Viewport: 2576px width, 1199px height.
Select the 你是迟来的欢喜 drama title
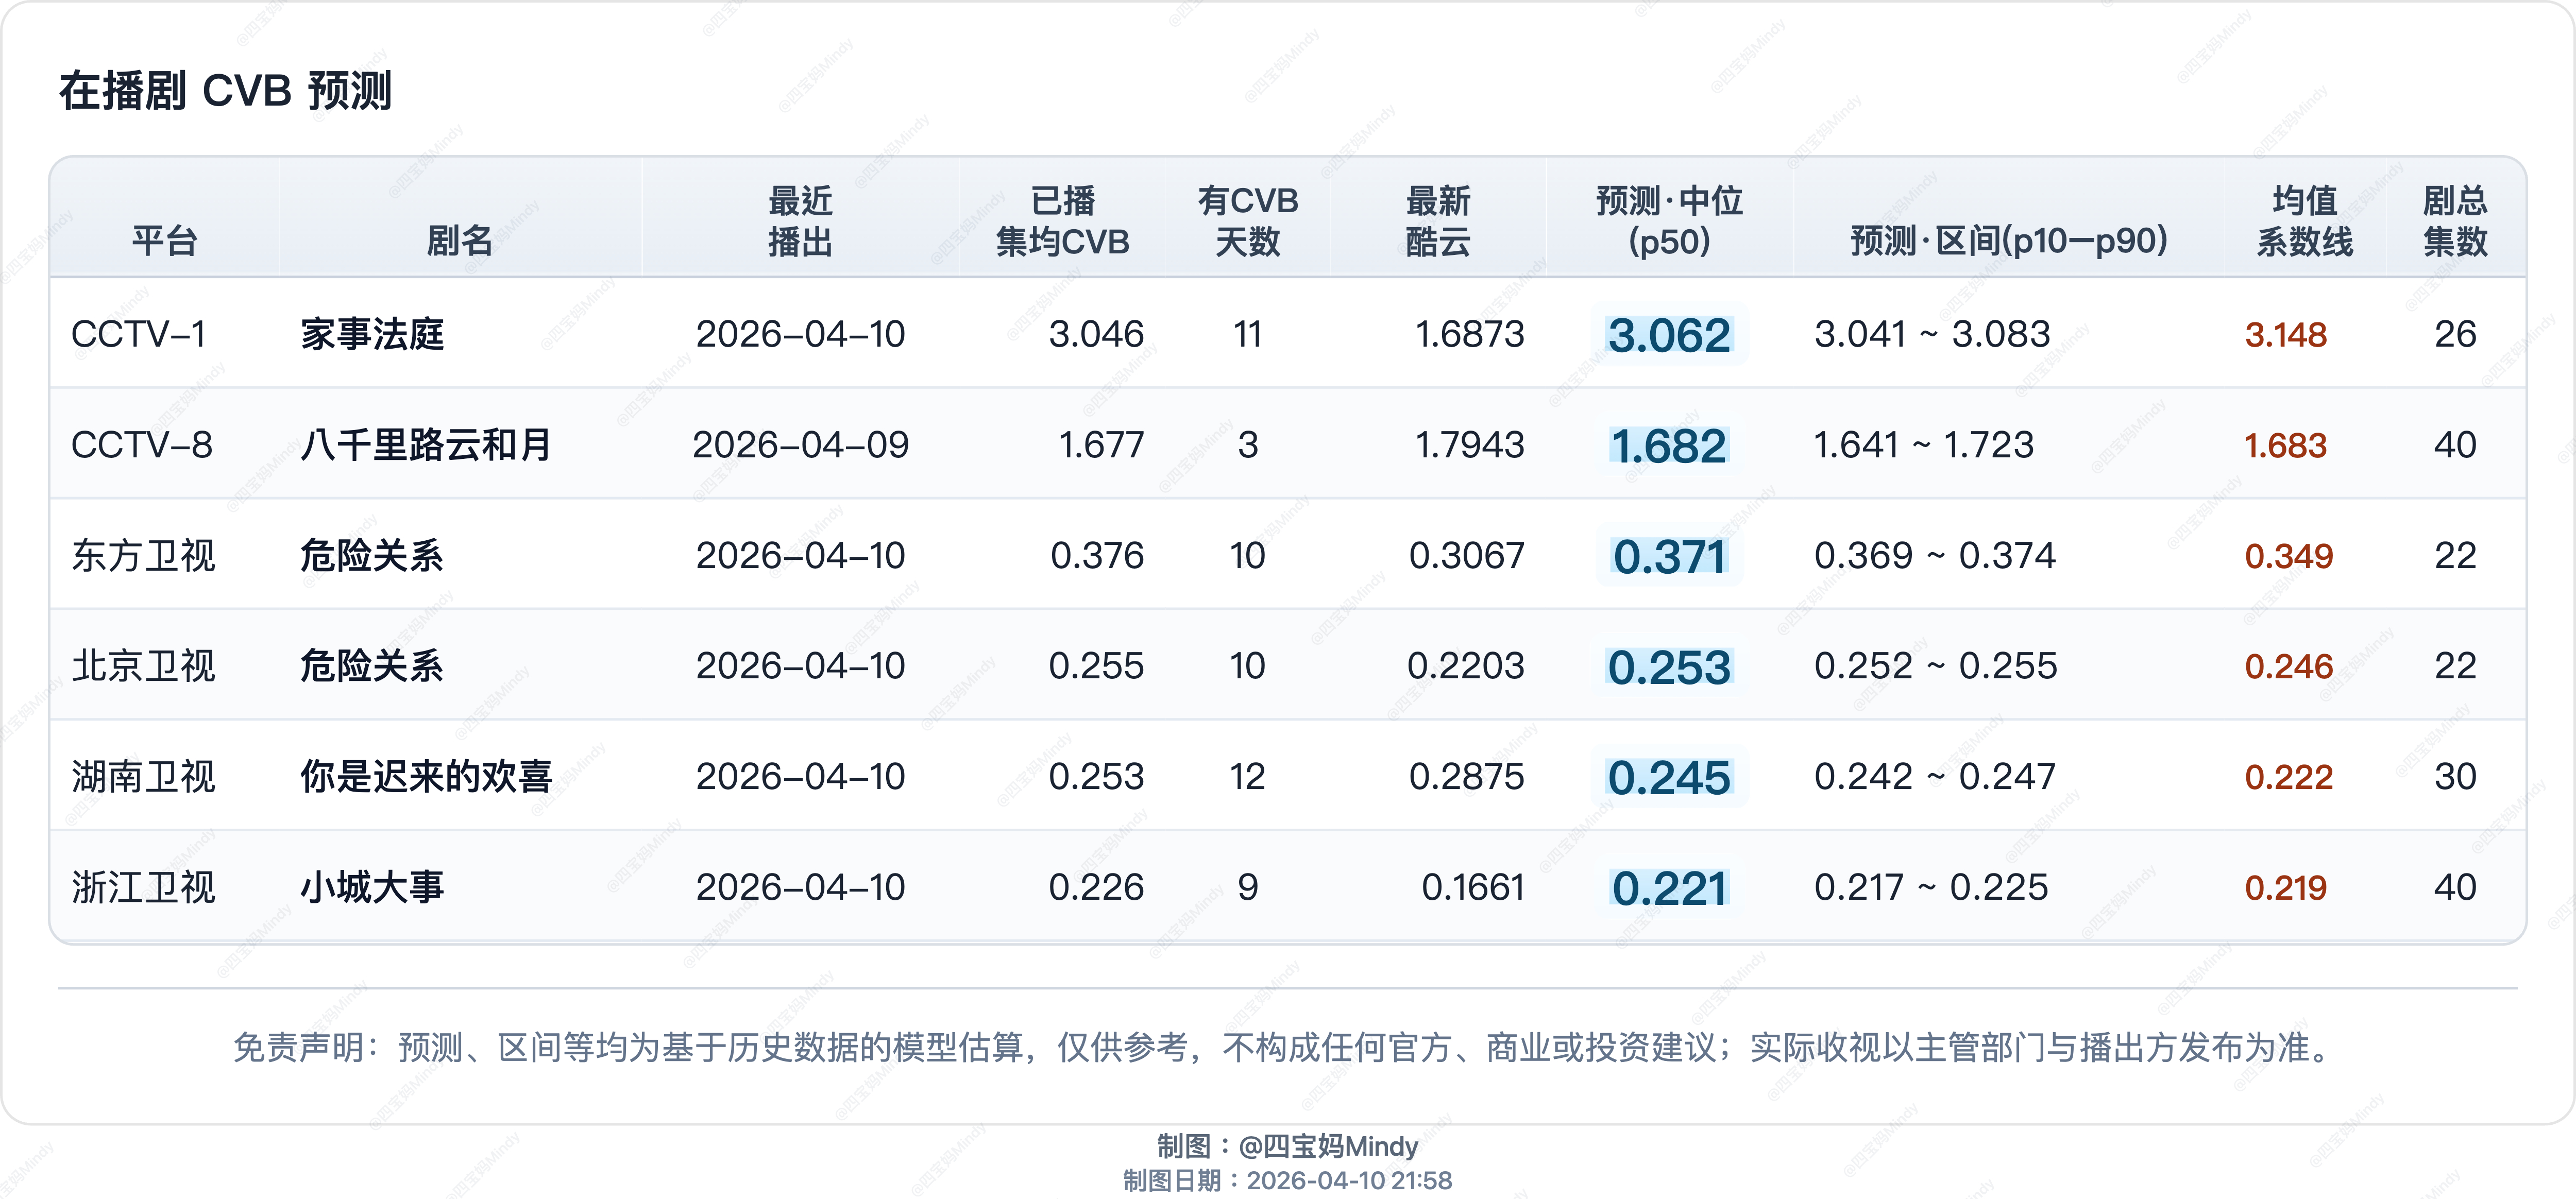point(426,777)
